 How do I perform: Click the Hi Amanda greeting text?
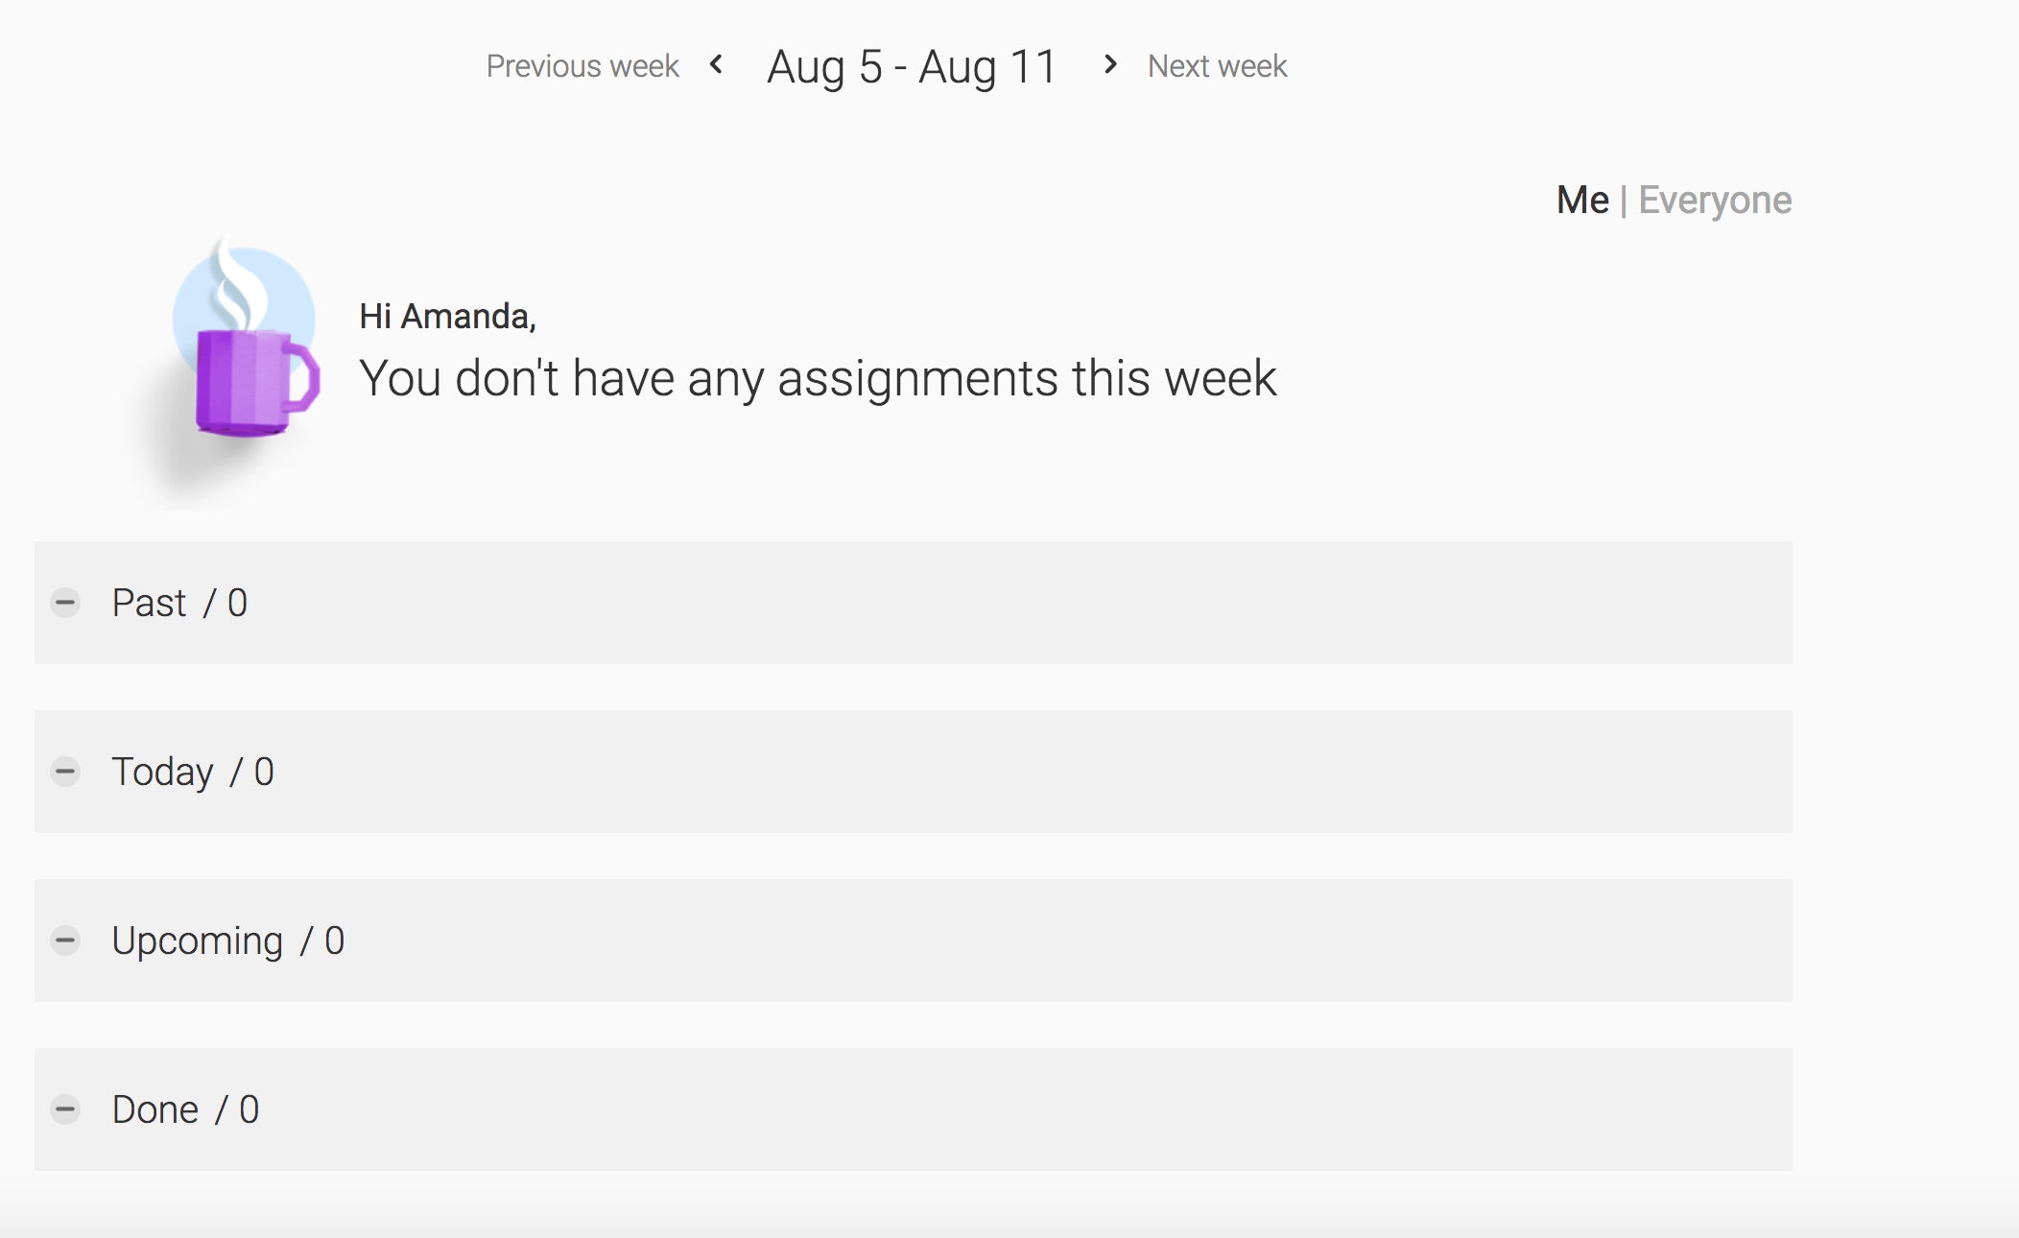447,317
